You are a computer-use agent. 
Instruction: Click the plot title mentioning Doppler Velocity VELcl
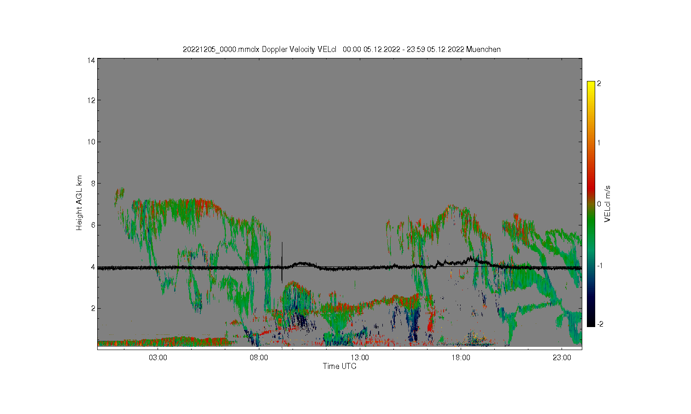tap(341, 49)
